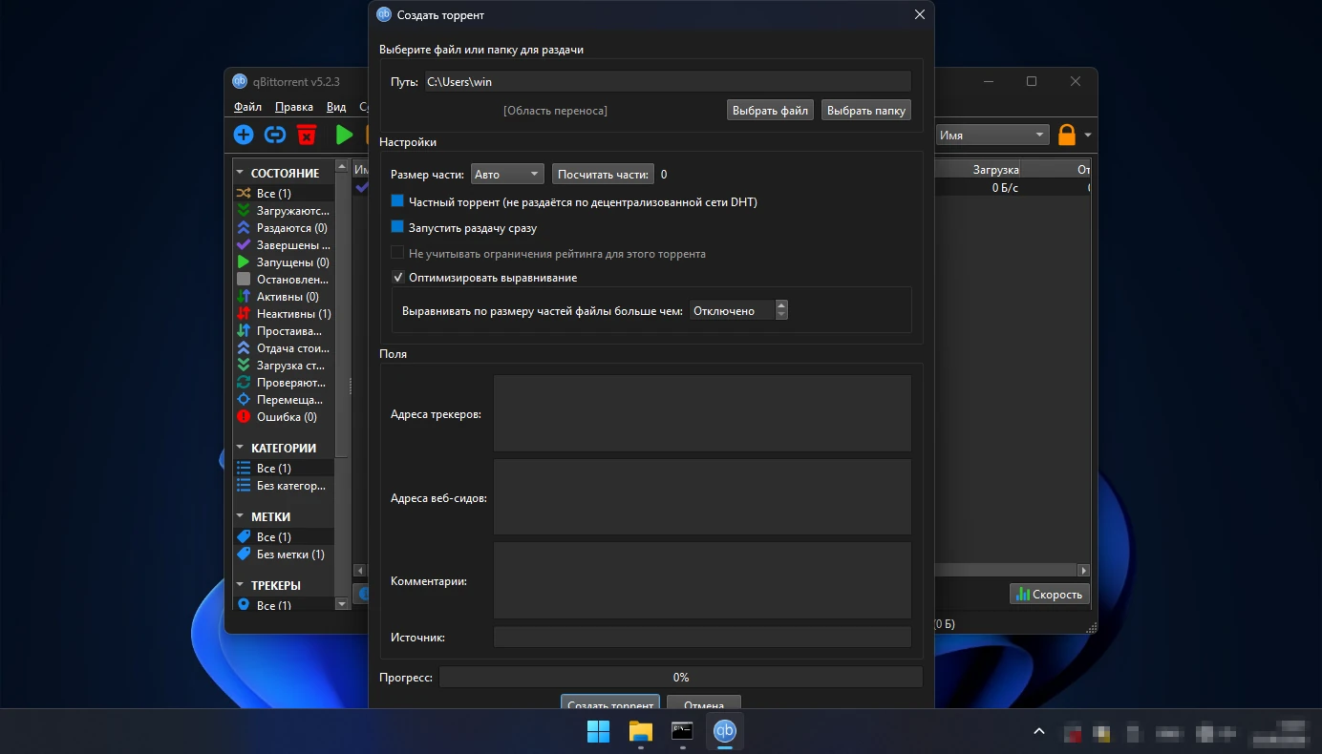Open the Файл menu in qBittorrent
Screen dimensions: 1322x754
247,108
